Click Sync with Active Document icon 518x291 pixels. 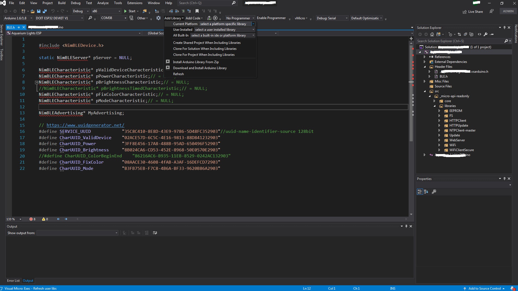point(459,34)
